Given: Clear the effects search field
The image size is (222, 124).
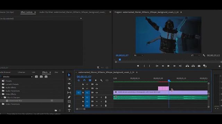Looking at the screenshot, I should tap(32, 77).
